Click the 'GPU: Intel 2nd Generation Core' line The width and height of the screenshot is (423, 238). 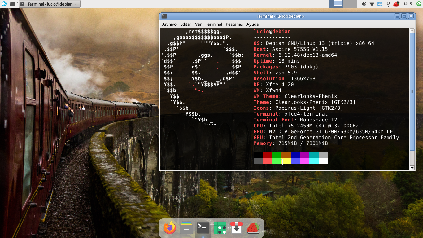tap(326, 138)
